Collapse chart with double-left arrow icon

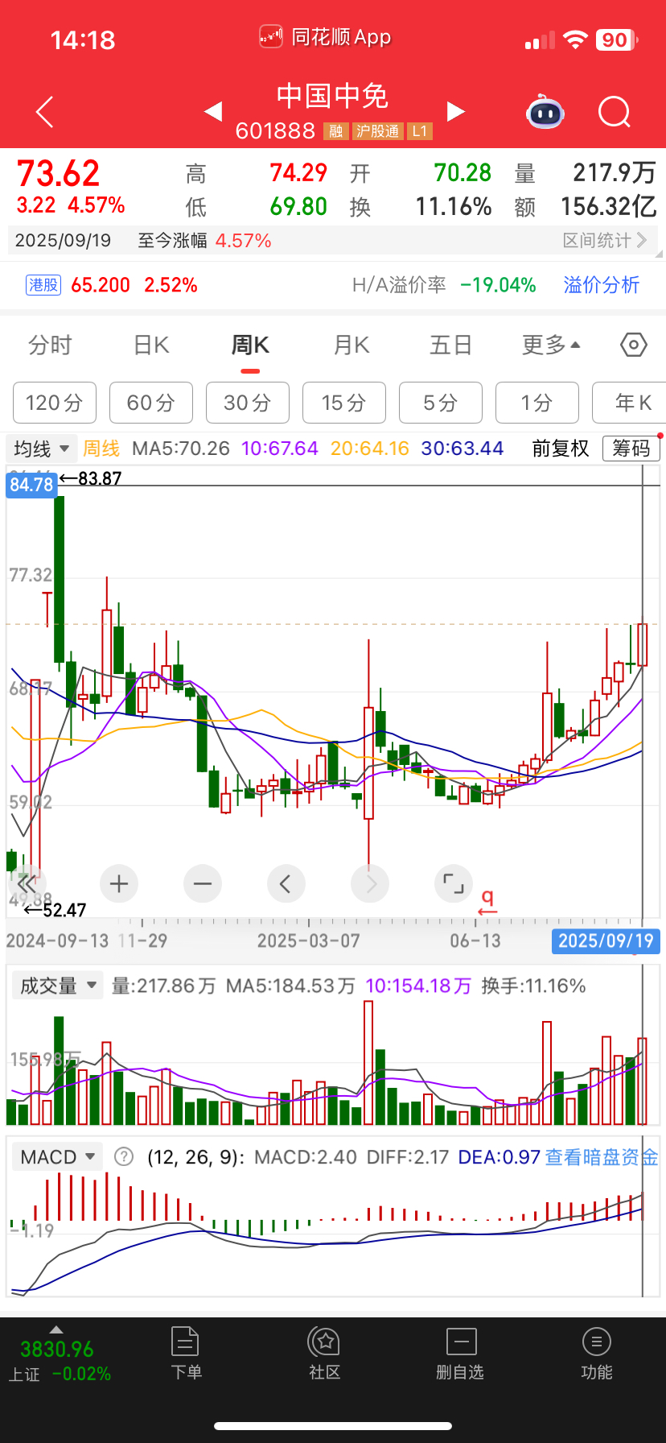click(27, 884)
